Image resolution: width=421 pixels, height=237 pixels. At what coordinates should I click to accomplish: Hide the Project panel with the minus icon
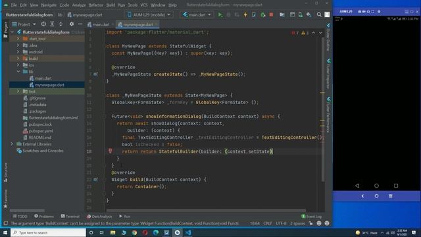point(80,24)
